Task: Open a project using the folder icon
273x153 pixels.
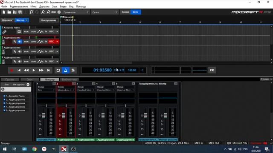Action: 9,12
